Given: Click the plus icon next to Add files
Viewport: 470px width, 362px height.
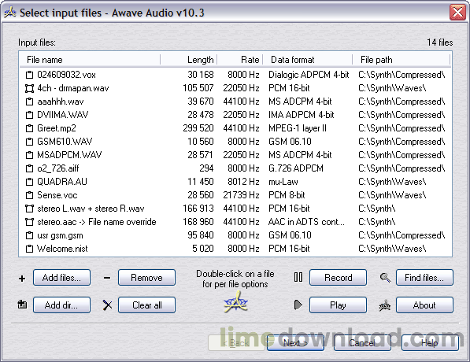Looking at the screenshot, I should click(x=22, y=279).
